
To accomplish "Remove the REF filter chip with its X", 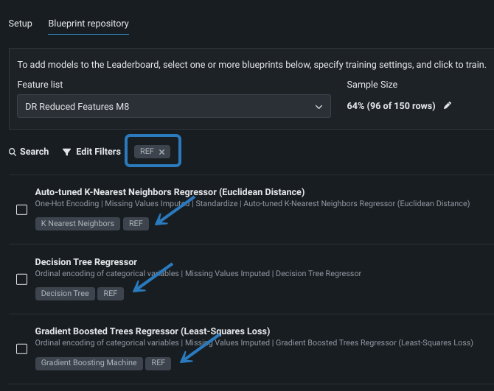I will [x=162, y=152].
